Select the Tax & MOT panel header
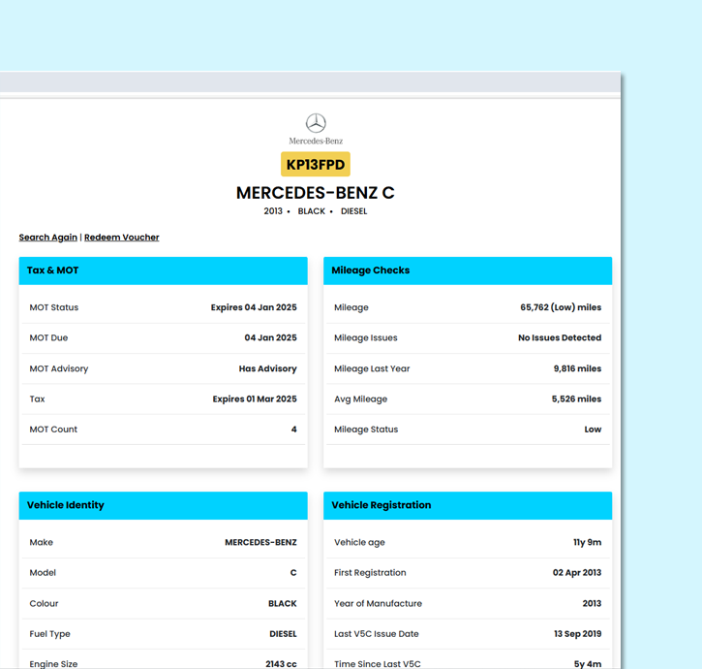 163,271
